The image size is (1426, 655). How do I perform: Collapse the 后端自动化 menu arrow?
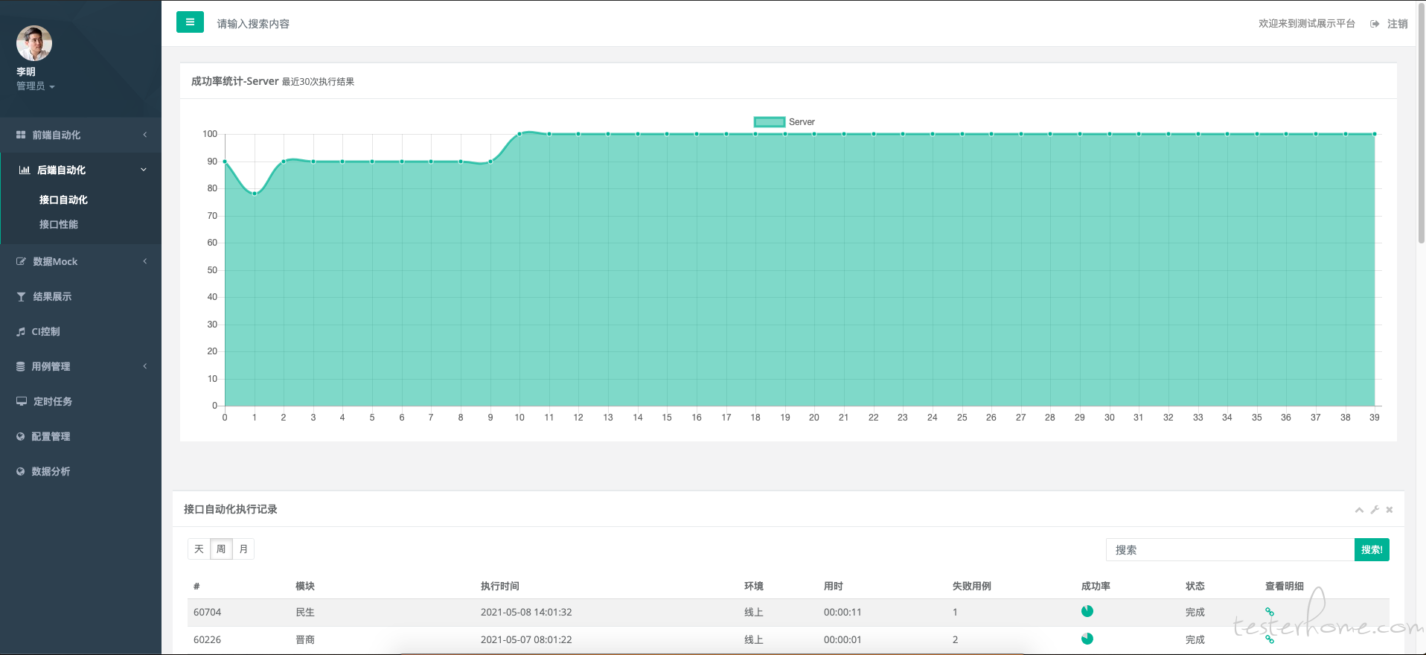click(144, 170)
